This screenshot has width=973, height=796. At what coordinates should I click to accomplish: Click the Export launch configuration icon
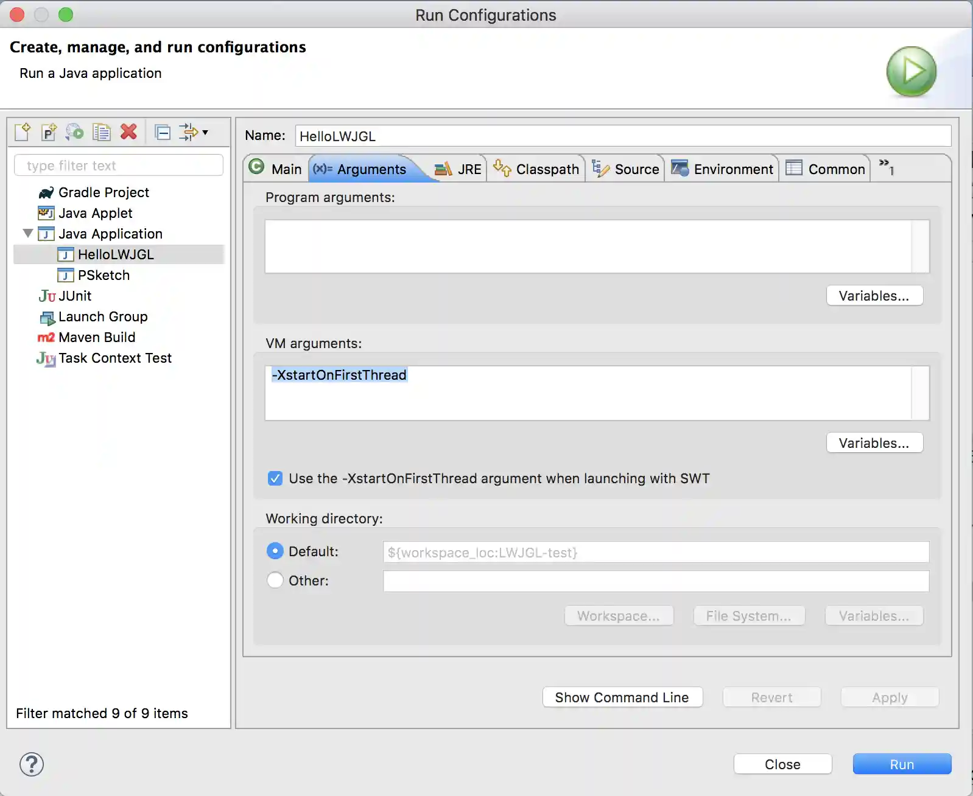point(75,132)
